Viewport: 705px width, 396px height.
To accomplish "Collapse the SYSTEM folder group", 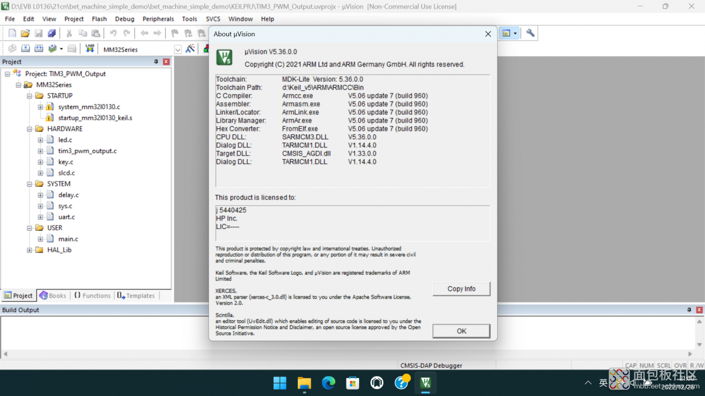I will (30, 184).
